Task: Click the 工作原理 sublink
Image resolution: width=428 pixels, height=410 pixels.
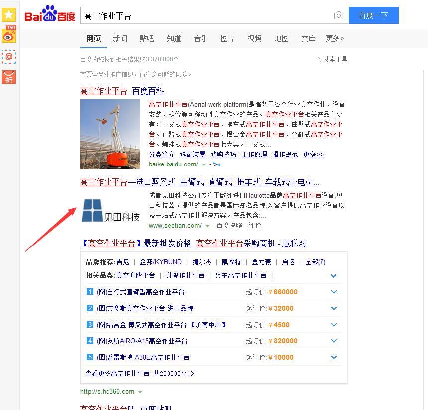Action: (x=254, y=154)
